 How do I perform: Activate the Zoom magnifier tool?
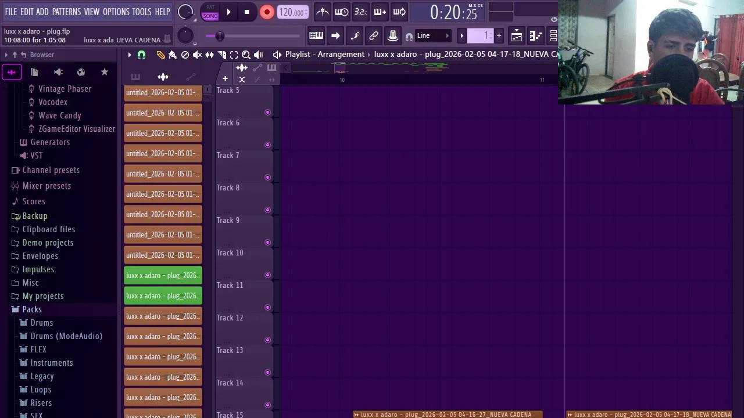(x=246, y=55)
